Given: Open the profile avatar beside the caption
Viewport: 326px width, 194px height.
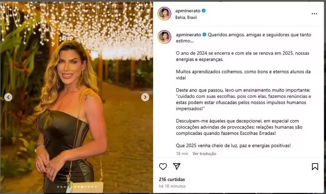Looking at the screenshot, I should (x=164, y=37).
